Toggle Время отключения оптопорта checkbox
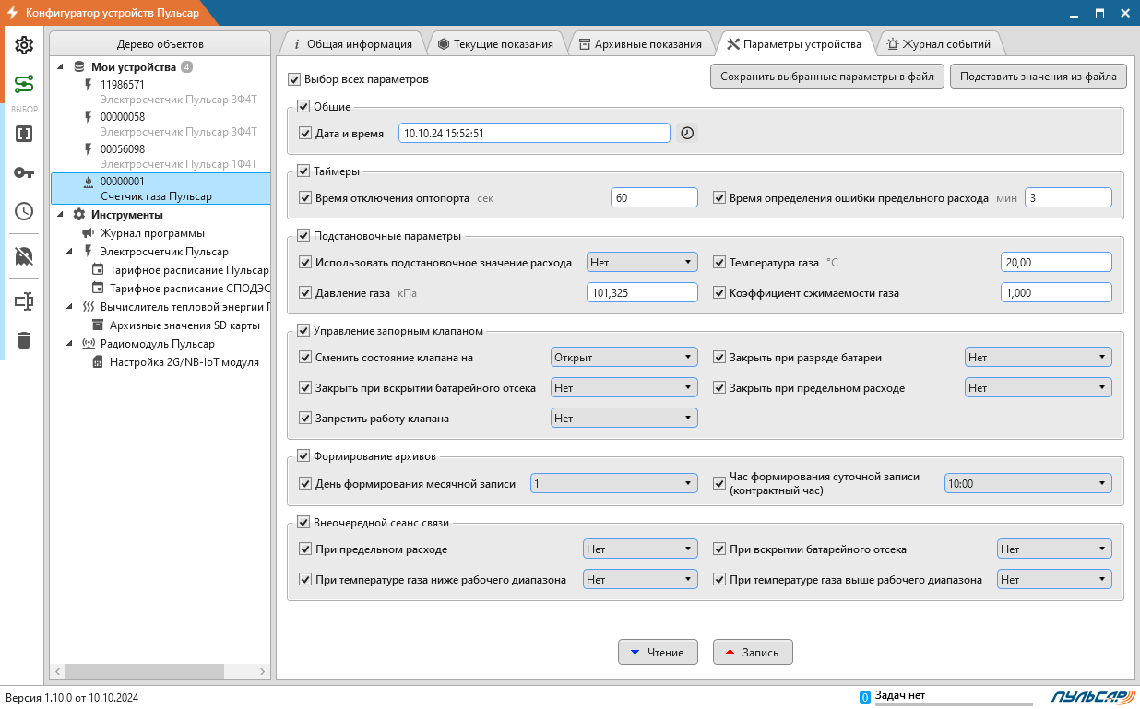The width and height of the screenshot is (1140, 709). pos(306,198)
